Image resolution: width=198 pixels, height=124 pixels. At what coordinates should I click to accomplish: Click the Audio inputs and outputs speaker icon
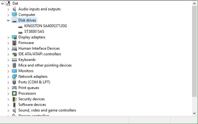[x=14, y=9]
